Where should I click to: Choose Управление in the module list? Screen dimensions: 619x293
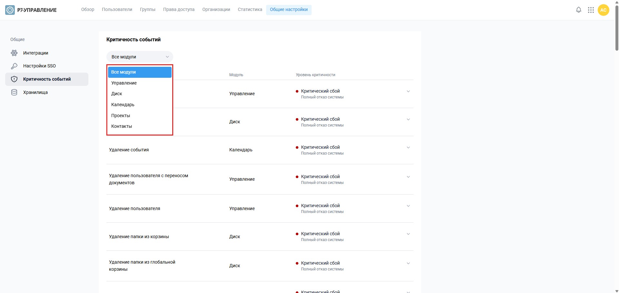[140, 83]
